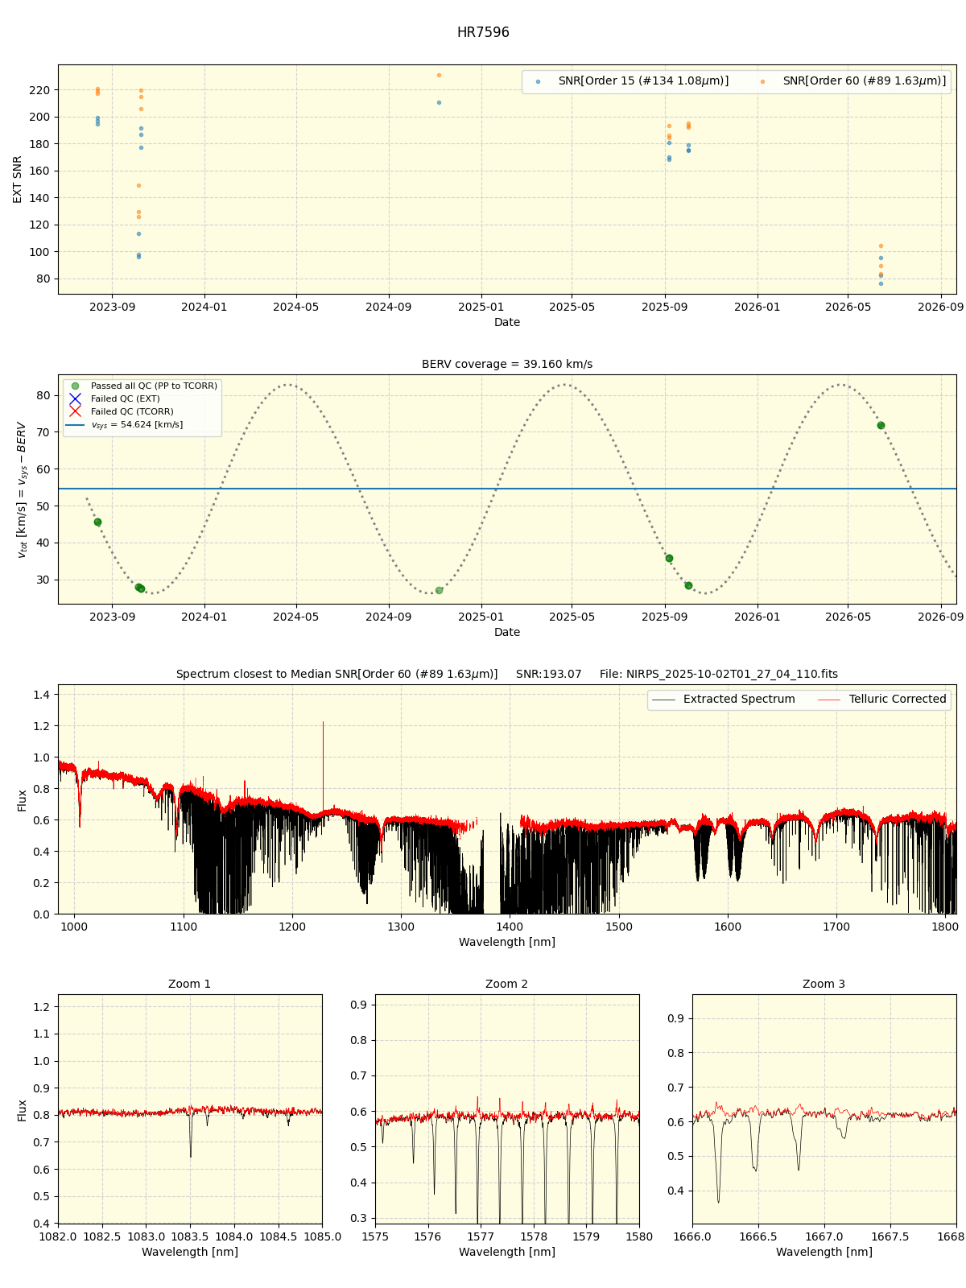Screen dimensions: 966x1288
Task: Click the Date x-axis label under the BERV plot
Action: pos(507,632)
